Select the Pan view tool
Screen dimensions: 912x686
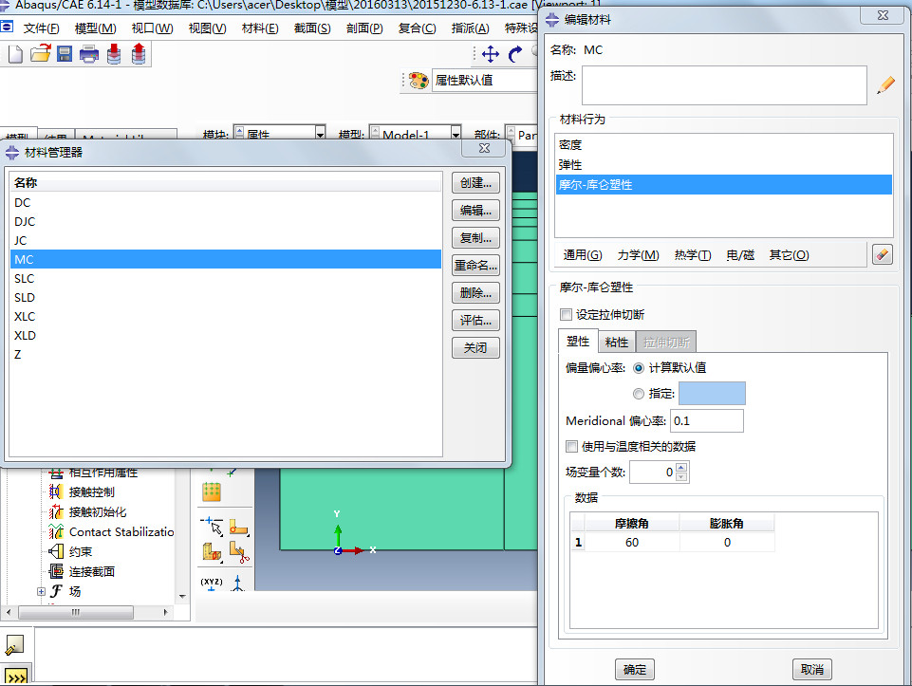[x=491, y=54]
